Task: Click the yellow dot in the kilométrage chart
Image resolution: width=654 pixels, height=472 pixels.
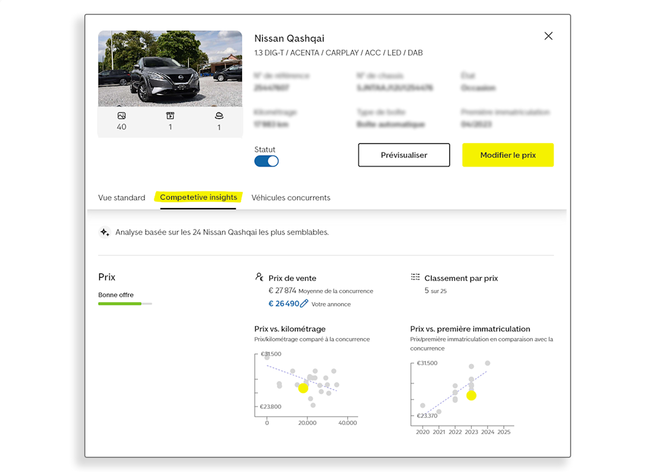Action: (303, 388)
